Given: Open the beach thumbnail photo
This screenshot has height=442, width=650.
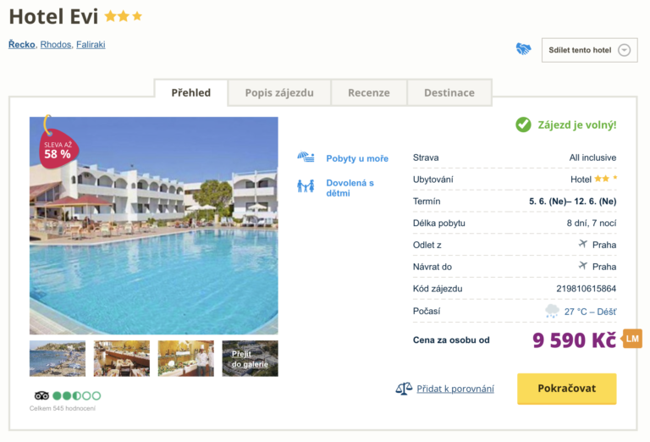Looking at the screenshot, I should point(58,358).
